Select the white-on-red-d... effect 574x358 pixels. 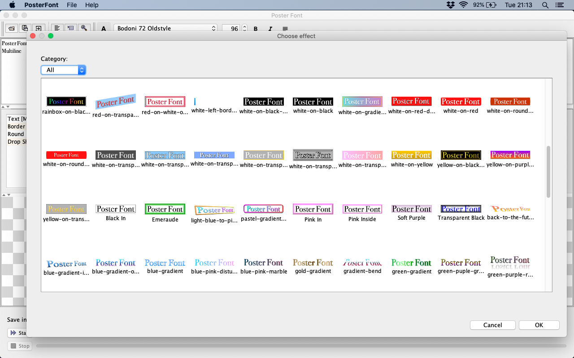point(412,101)
